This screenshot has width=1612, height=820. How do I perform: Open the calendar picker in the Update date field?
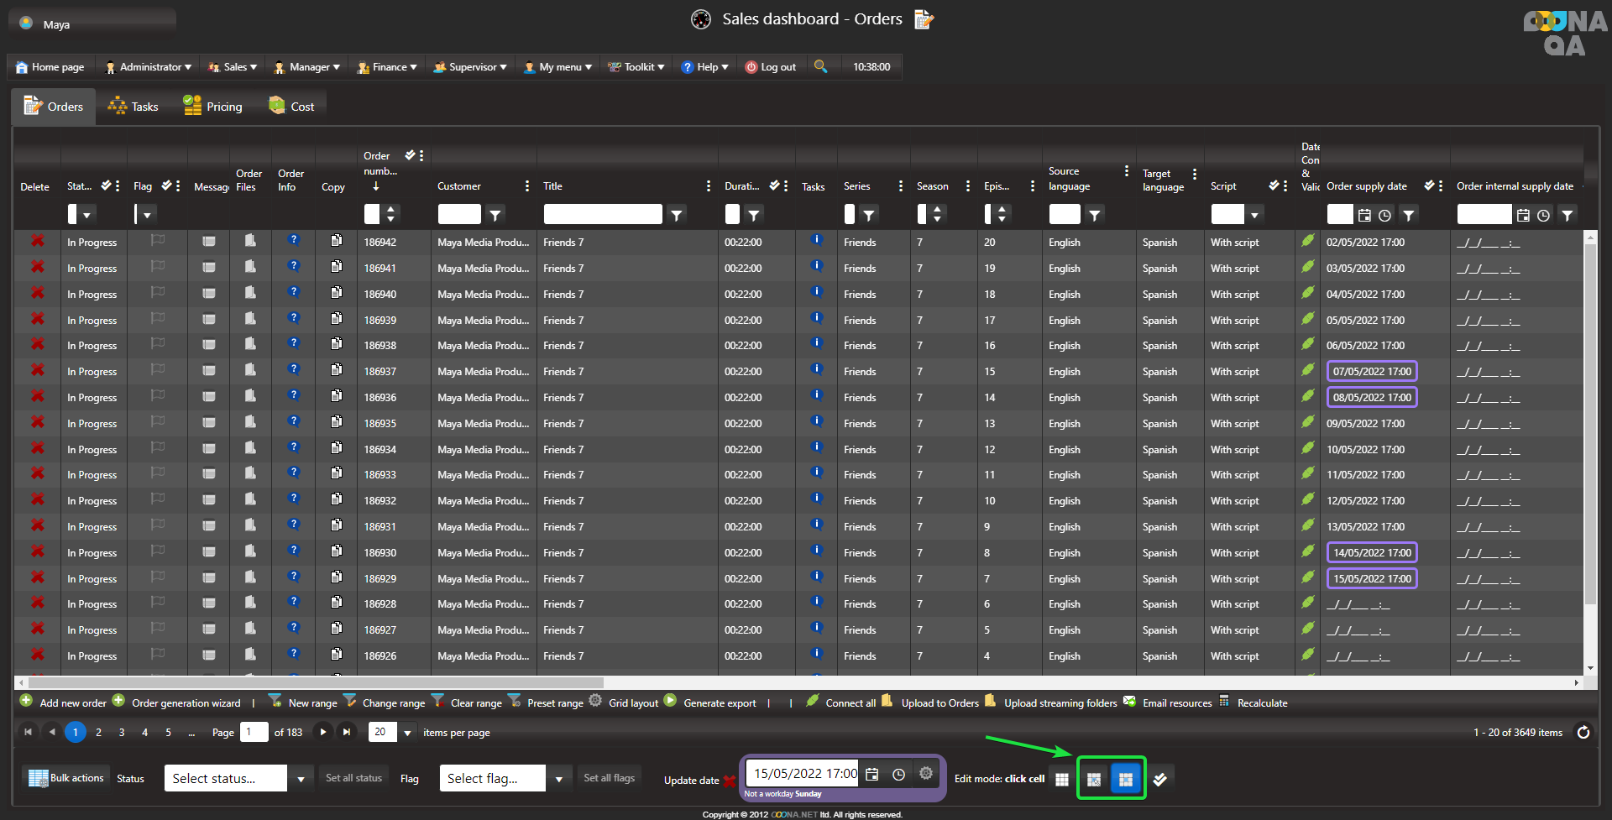tap(872, 775)
